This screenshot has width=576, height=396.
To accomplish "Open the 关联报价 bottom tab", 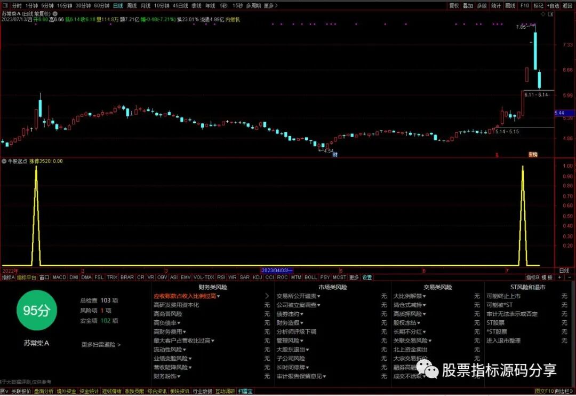I will coord(21,391).
